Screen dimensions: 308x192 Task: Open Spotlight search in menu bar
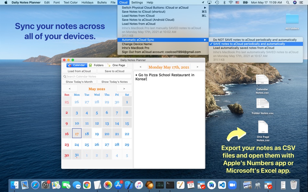(x=288, y=3)
